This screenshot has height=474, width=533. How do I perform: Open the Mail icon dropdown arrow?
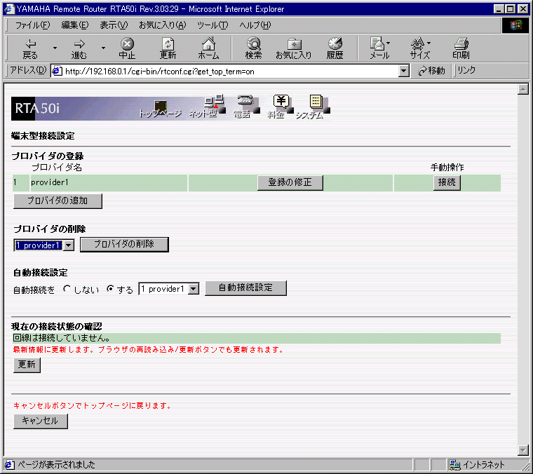[x=389, y=43]
